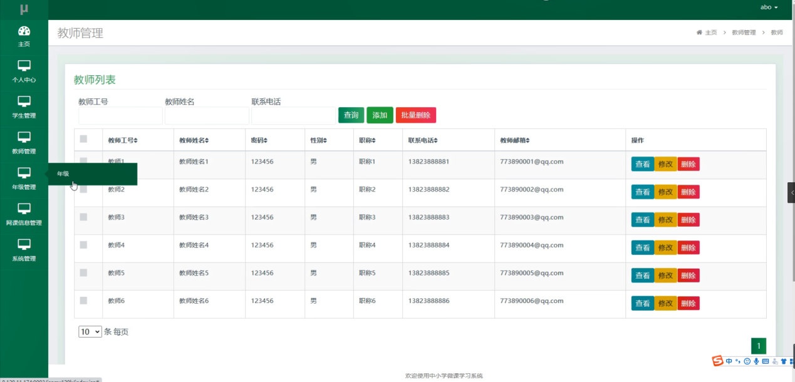Switch the Sogou Chinese/English 中 mode icon
This screenshot has height=382, width=795.
point(729,361)
